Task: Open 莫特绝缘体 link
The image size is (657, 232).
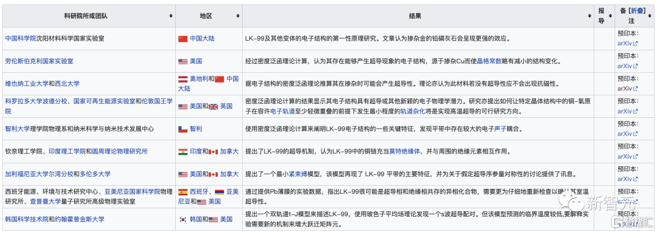Action: pos(405,151)
